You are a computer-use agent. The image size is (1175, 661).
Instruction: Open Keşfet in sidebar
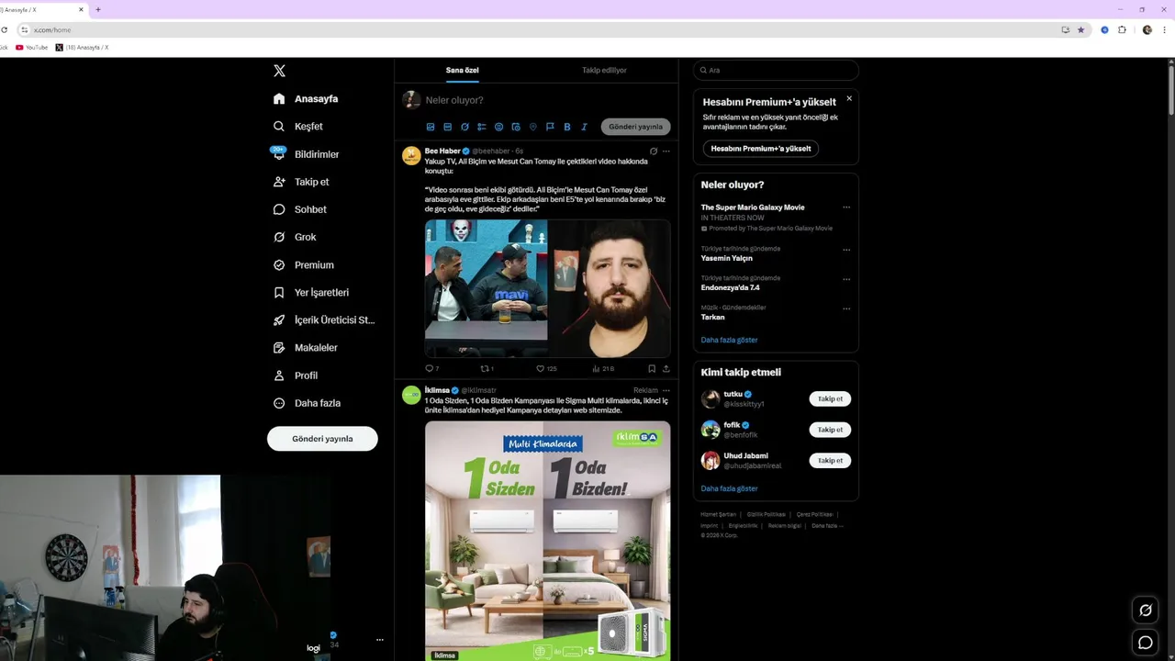(298, 126)
